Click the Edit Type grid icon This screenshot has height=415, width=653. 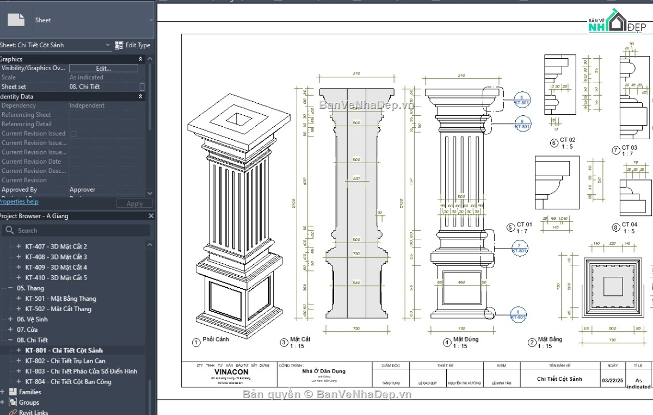coord(119,45)
